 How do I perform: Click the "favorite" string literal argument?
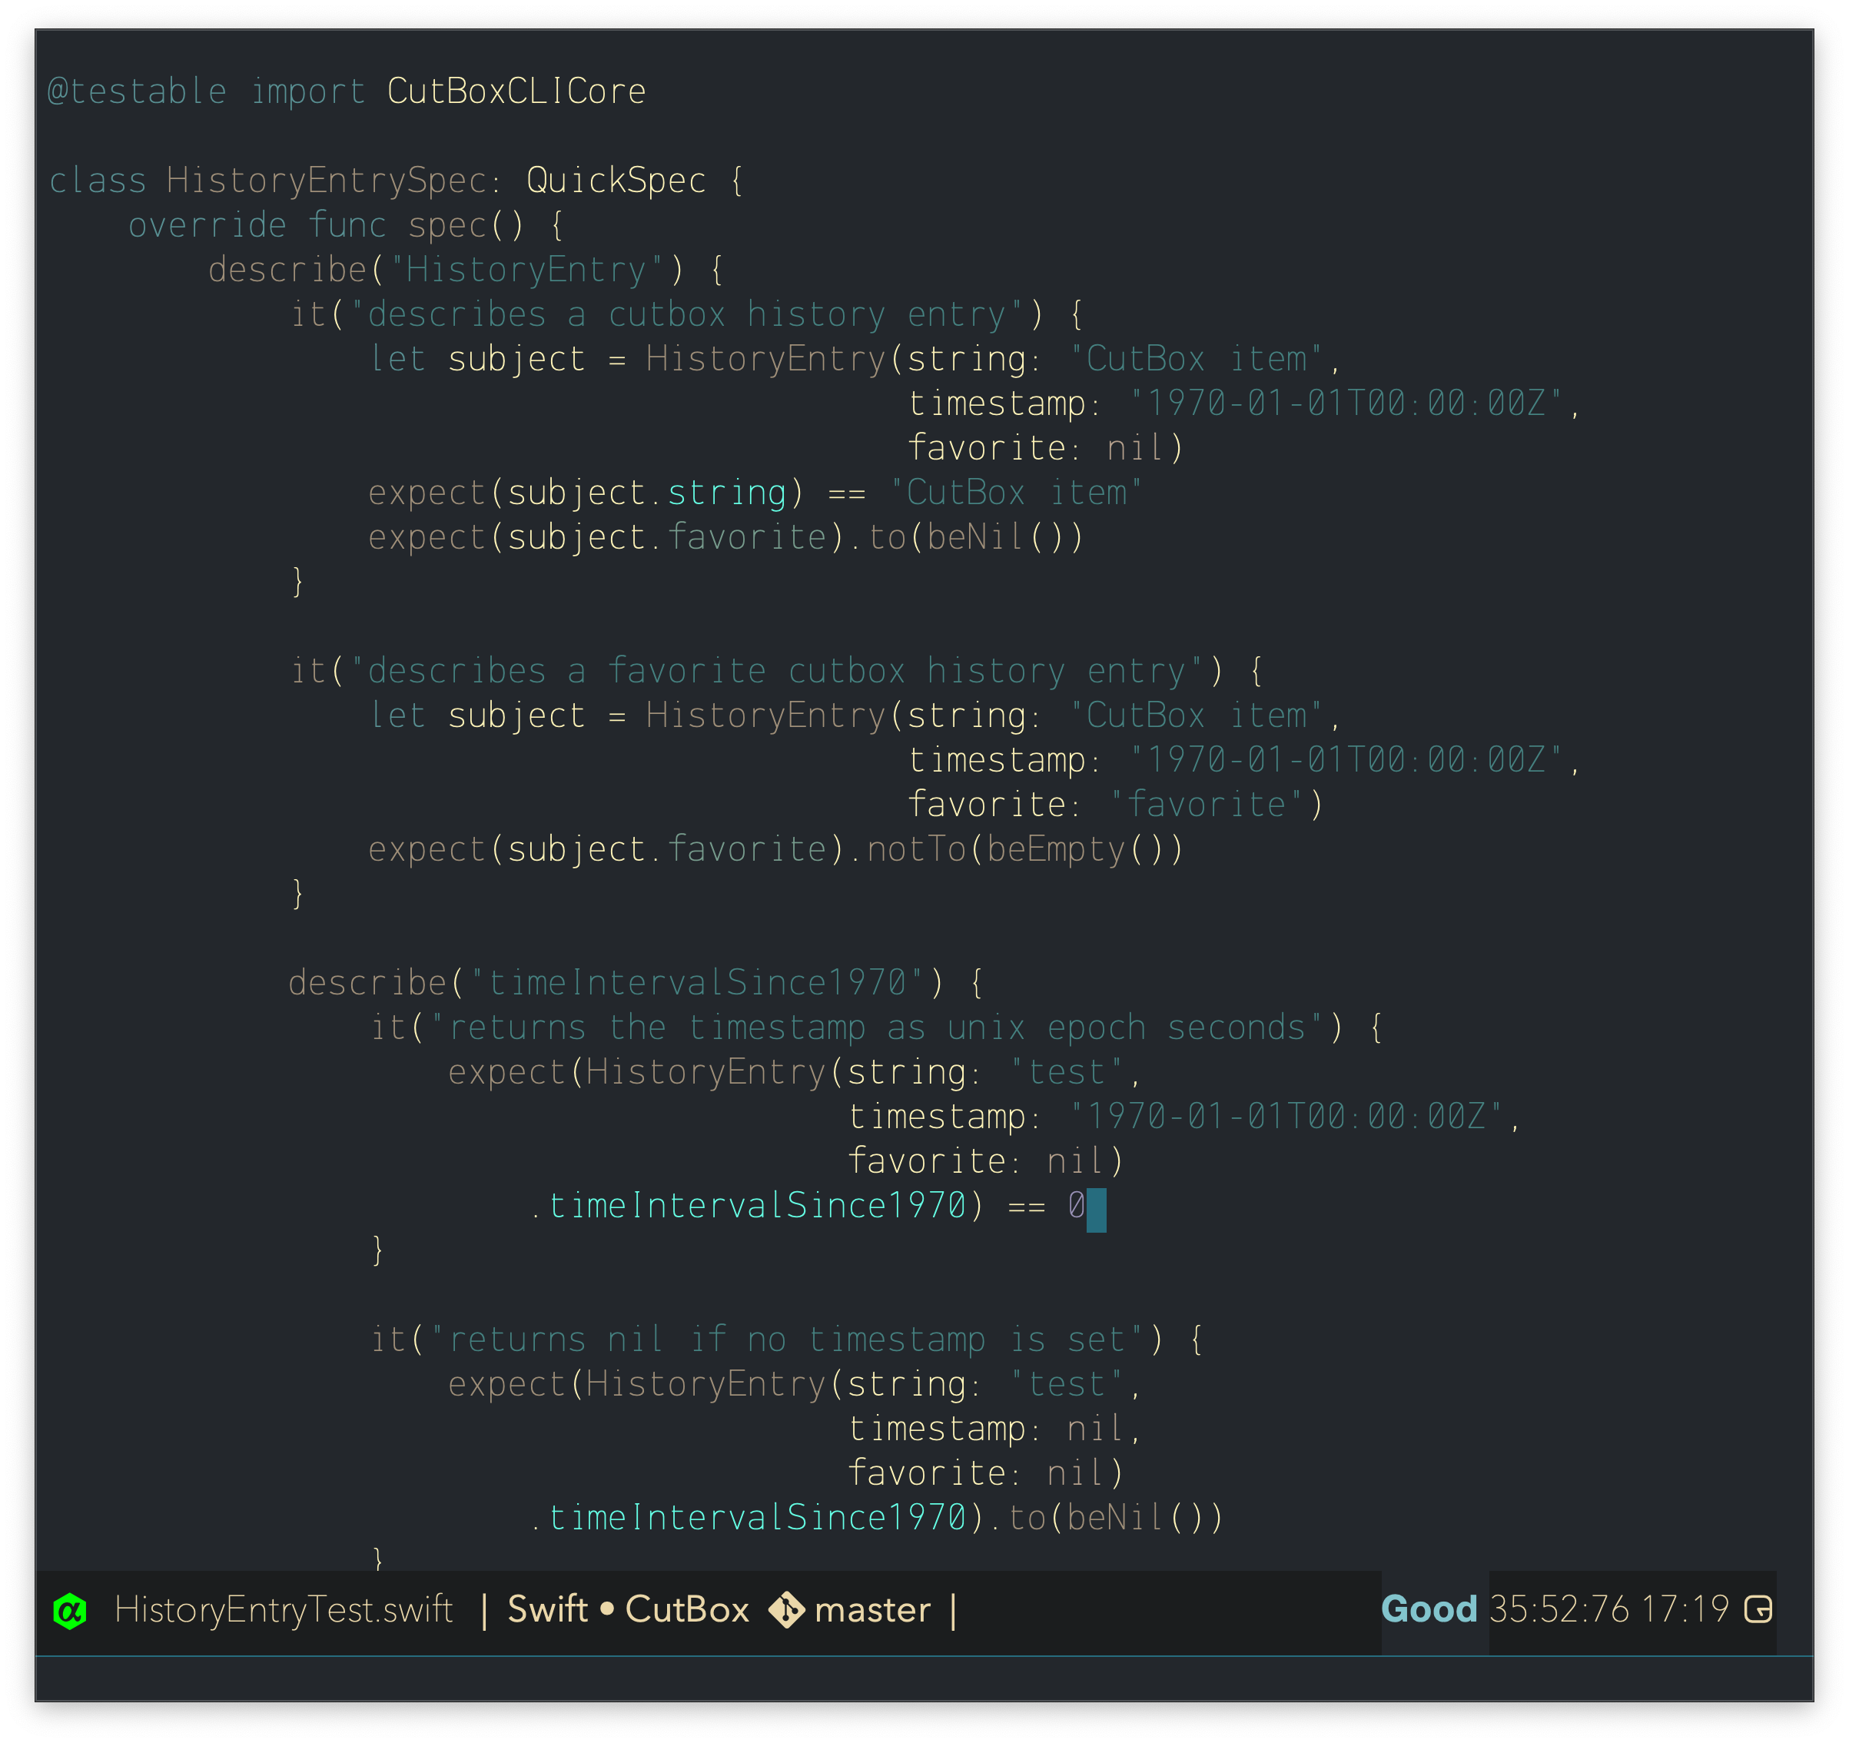[x=1207, y=805]
